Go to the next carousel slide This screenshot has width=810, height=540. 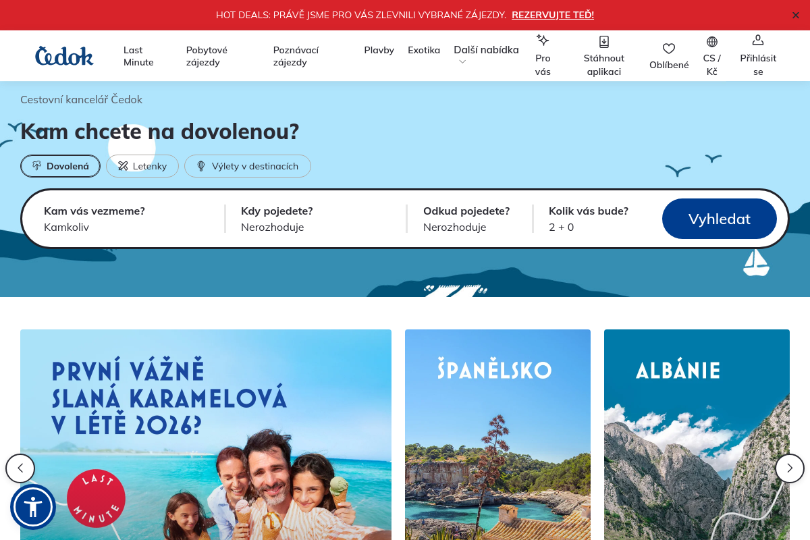pos(790,468)
